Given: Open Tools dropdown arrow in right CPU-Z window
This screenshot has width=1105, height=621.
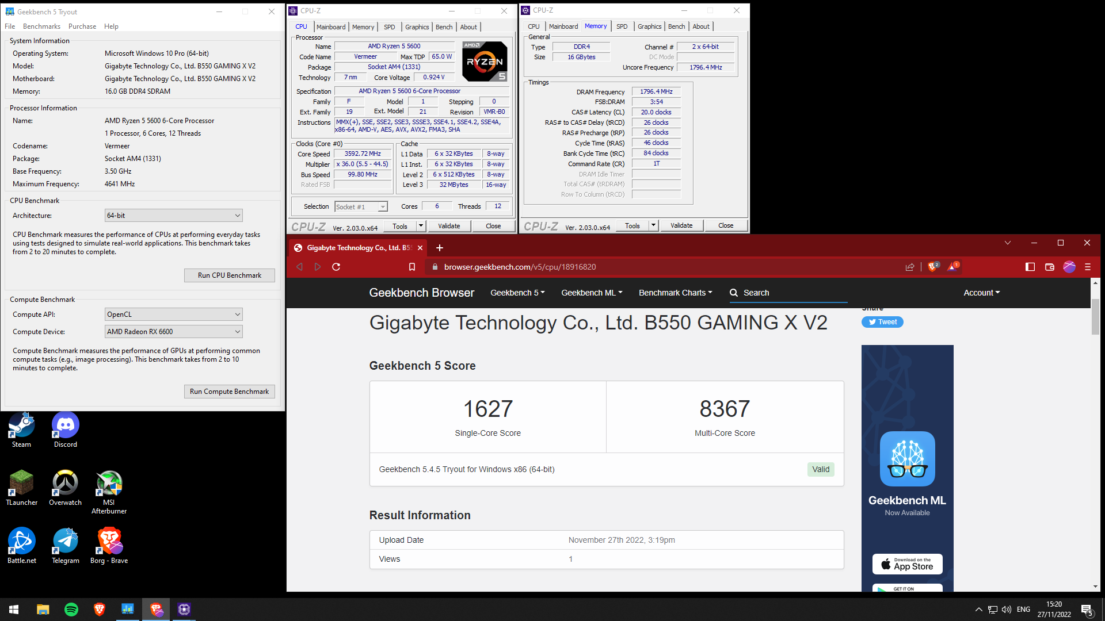Looking at the screenshot, I should coord(653,225).
